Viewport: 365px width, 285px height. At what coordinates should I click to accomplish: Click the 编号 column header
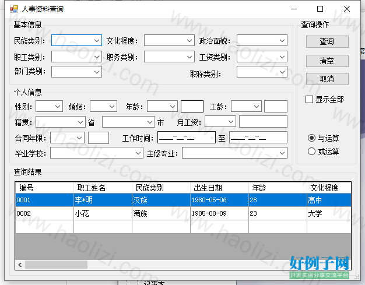[44, 188]
